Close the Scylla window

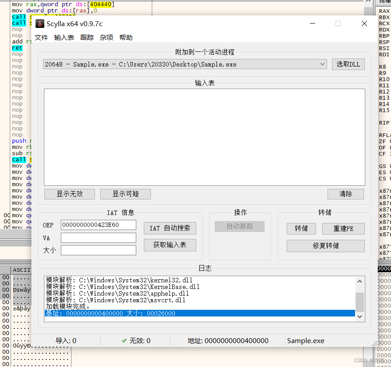[x=364, y=23]
